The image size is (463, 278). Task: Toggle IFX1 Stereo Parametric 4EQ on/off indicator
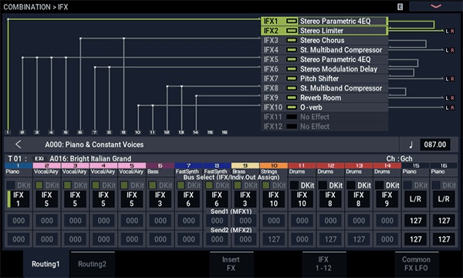[x=292, y=22]
